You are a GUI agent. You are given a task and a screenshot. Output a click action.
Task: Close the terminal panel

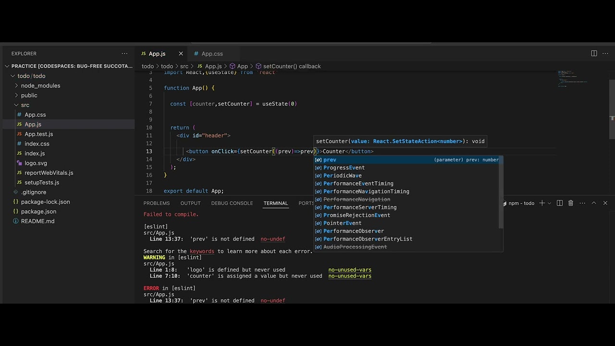[605, 203]
